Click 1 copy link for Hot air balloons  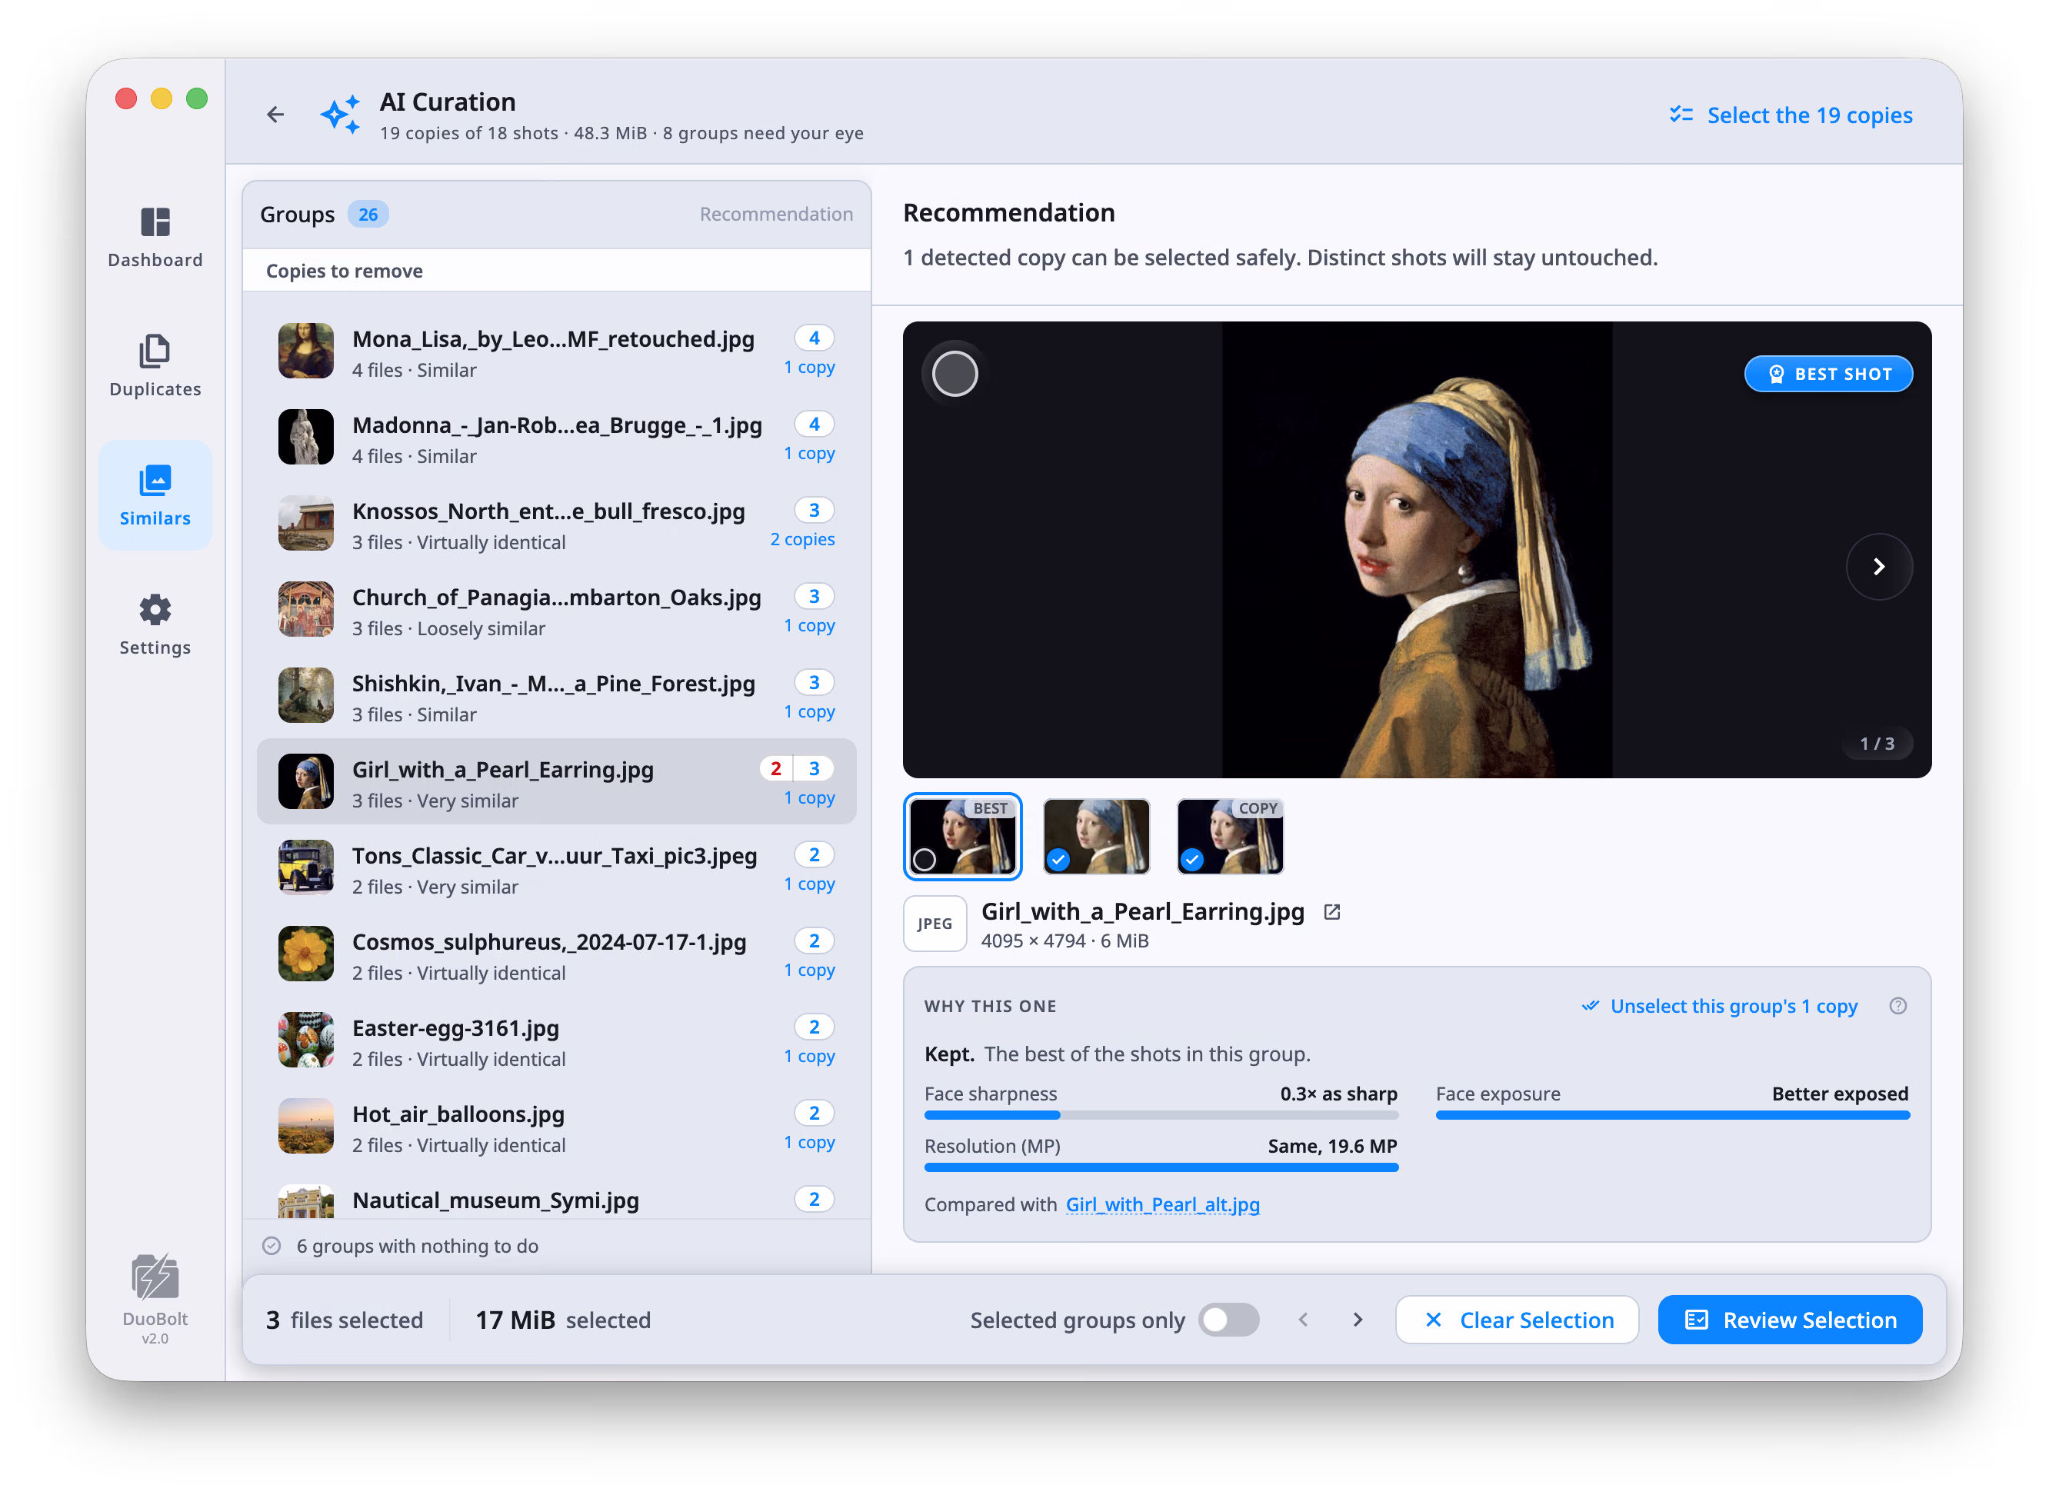809,1142
